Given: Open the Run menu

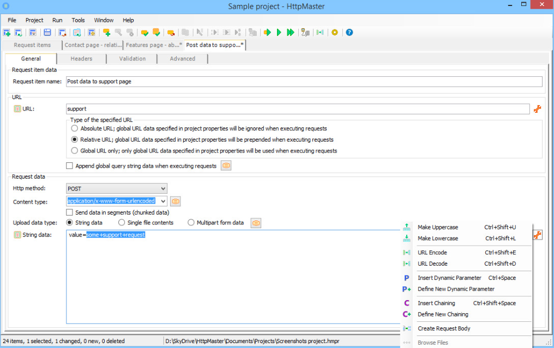Looking at the screenshot, I should (x=57, y=20).
